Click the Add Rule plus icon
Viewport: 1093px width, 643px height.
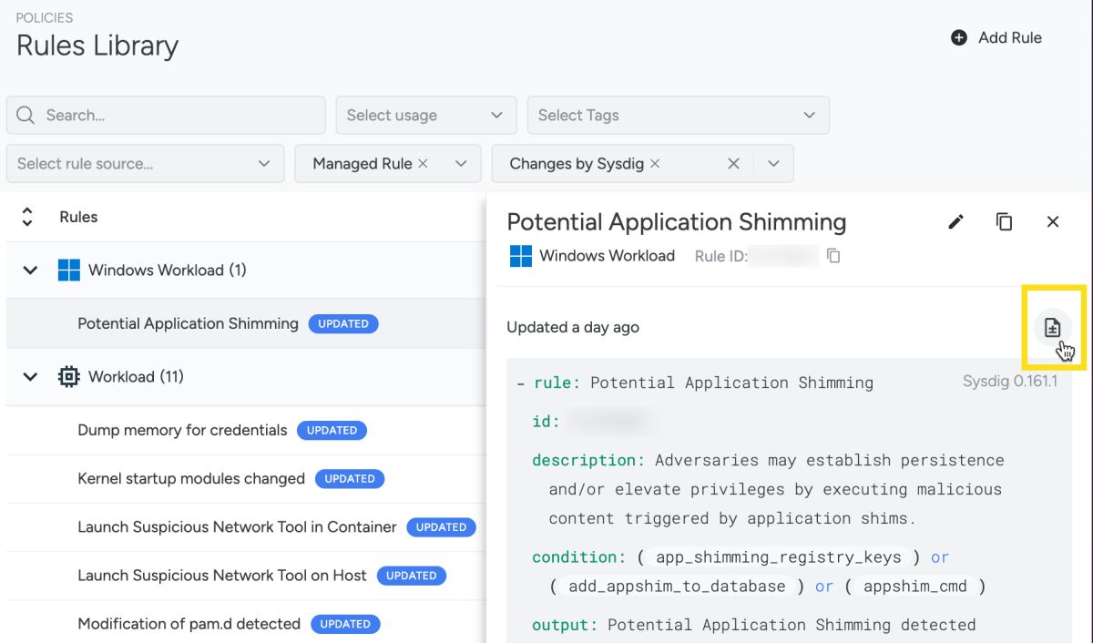coord(958,37)
